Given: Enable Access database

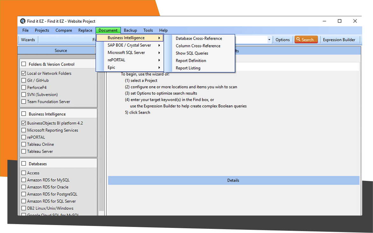Looking at the screenshot, I should coord(24,173).
